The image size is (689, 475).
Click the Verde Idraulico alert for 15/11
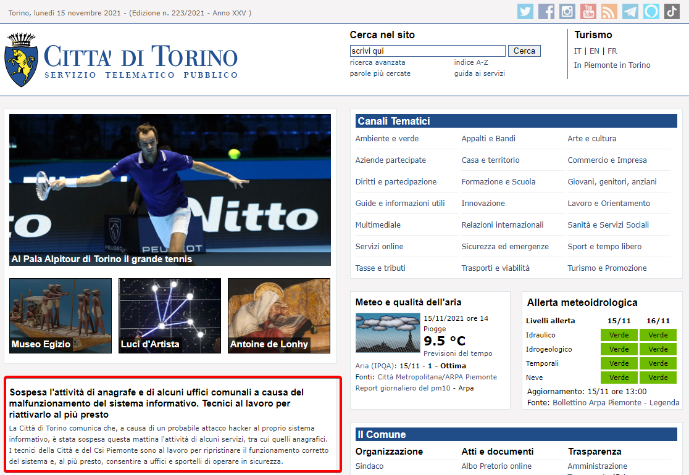pyautogui.click(x=619, y=335)
